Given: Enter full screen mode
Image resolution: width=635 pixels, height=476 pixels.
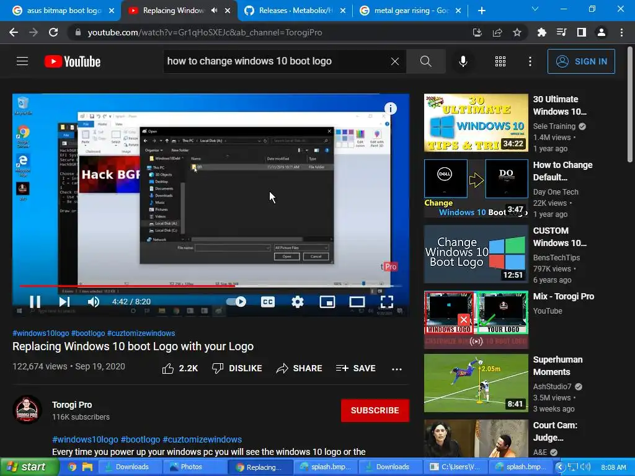Looking at the screenshot, I should click(387, 302).
